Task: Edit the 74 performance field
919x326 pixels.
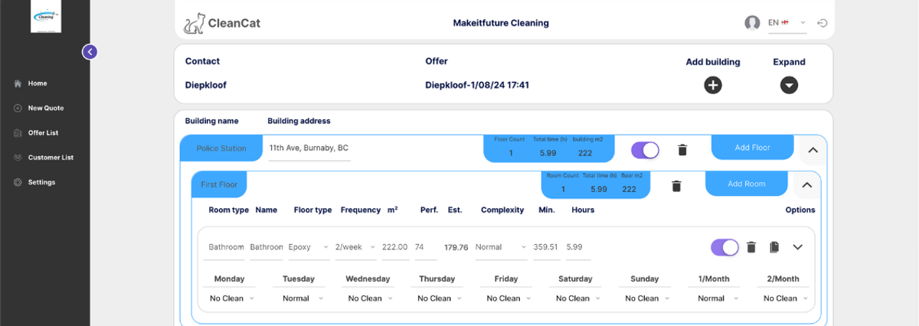Action: pos(425,247)
